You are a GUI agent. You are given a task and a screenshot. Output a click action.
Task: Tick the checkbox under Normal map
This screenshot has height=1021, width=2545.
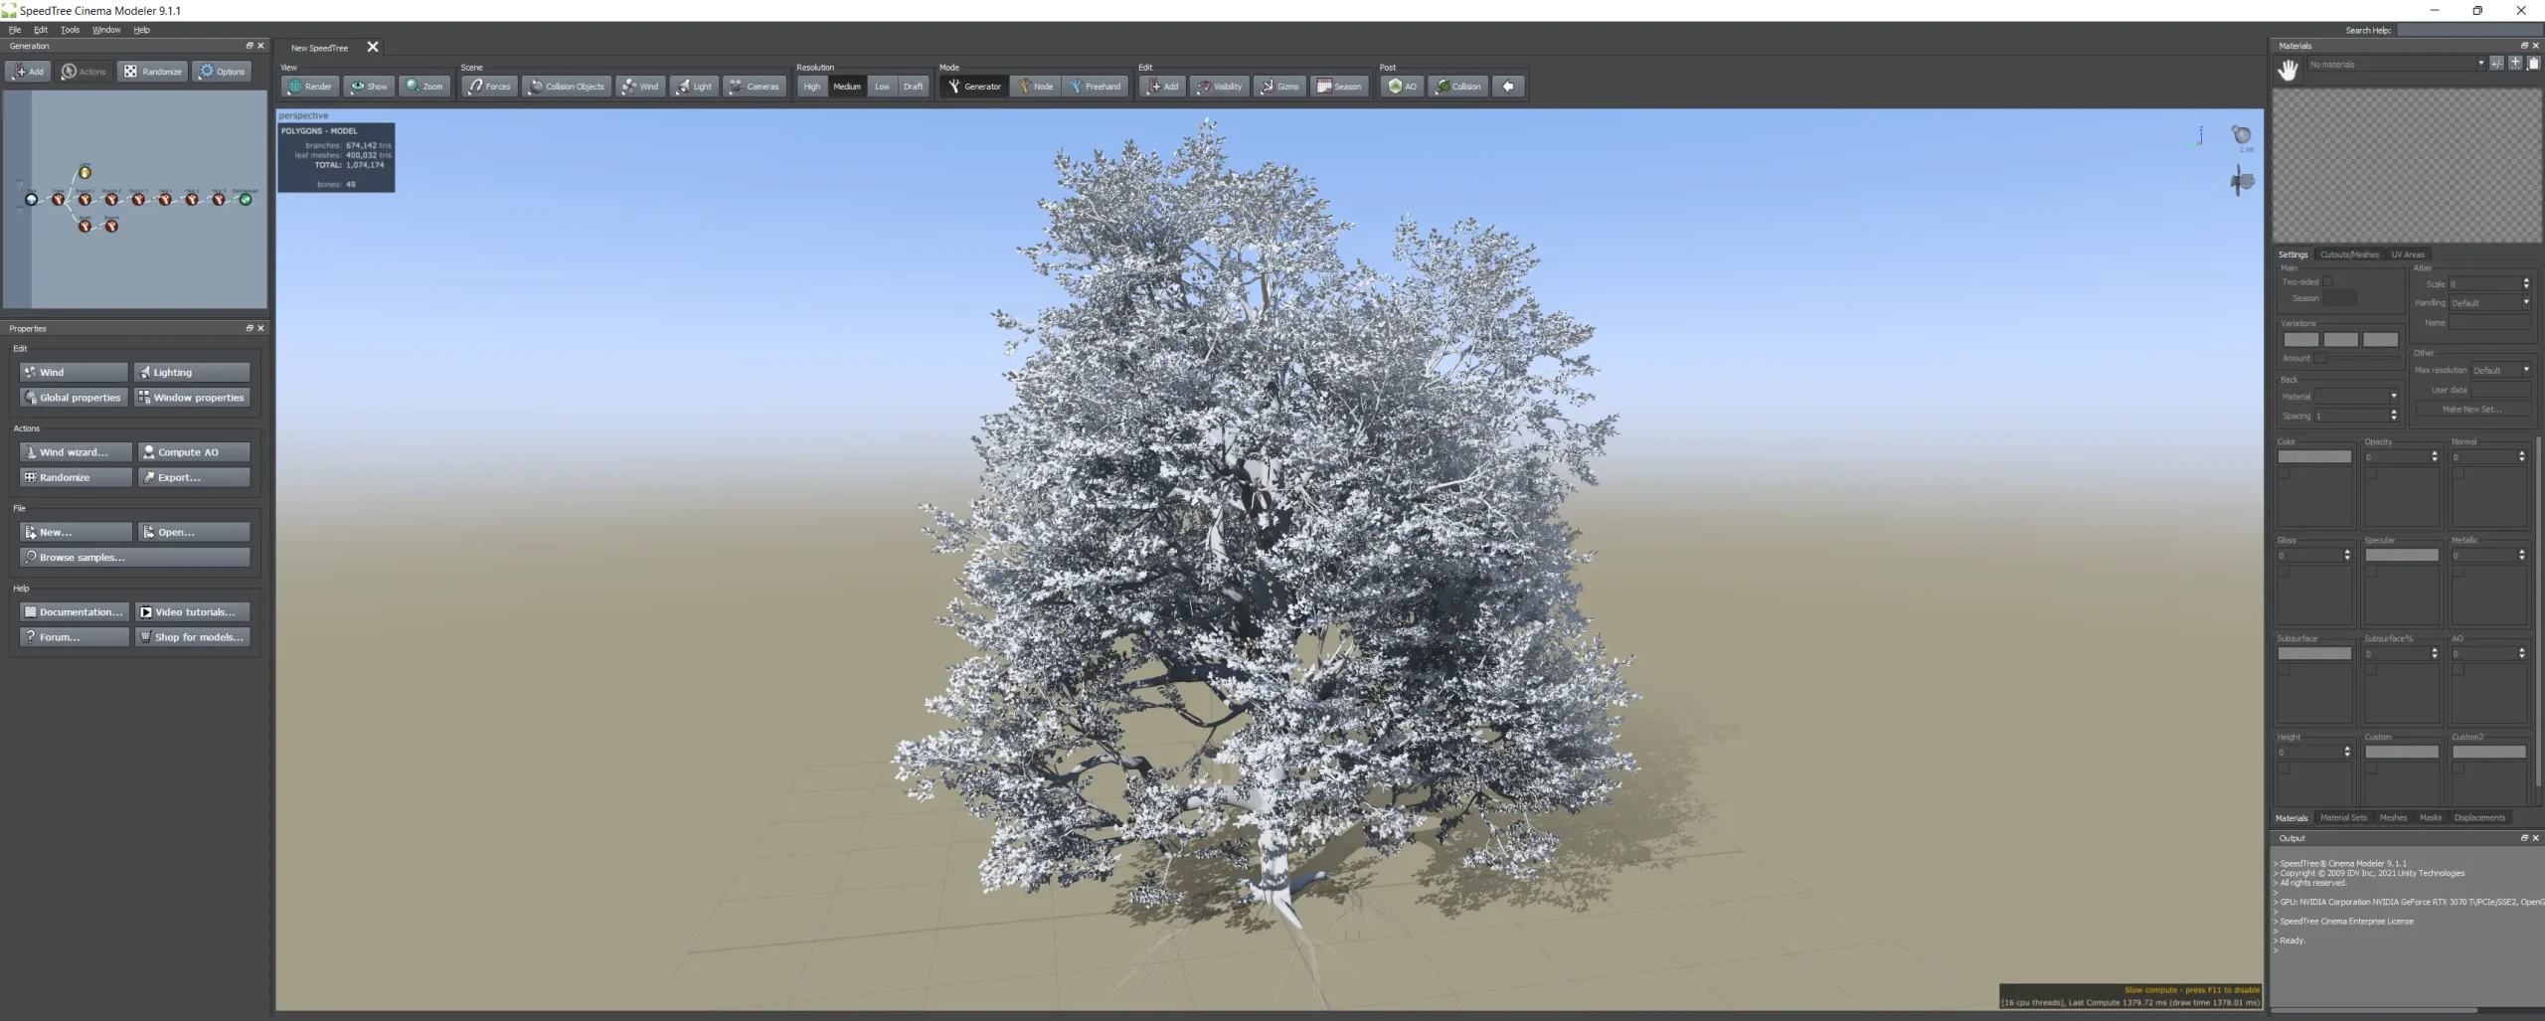tap(2459, 473)
